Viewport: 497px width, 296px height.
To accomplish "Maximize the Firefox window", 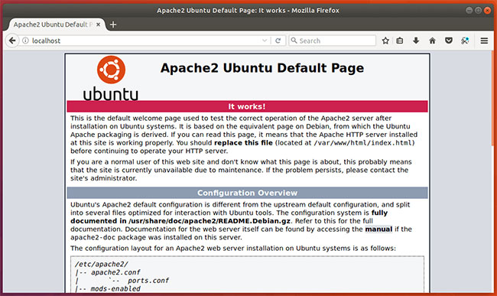I will [x=479, y=10].
